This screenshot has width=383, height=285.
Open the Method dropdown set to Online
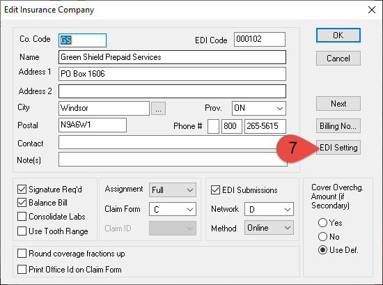pos(269,228)
